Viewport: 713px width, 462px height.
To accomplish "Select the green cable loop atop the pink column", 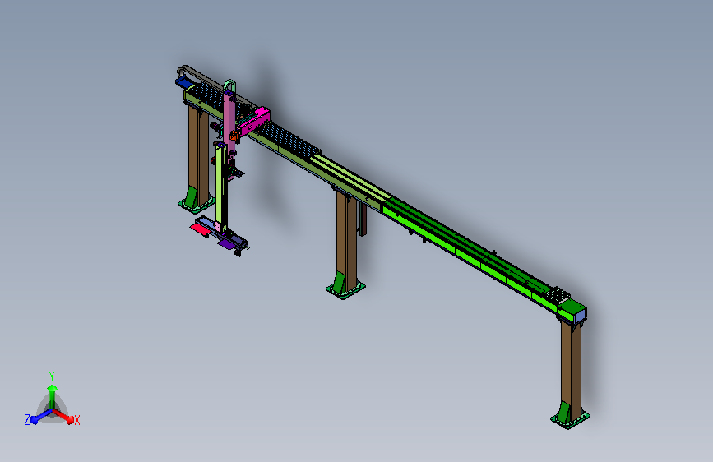I will [229, 85].
